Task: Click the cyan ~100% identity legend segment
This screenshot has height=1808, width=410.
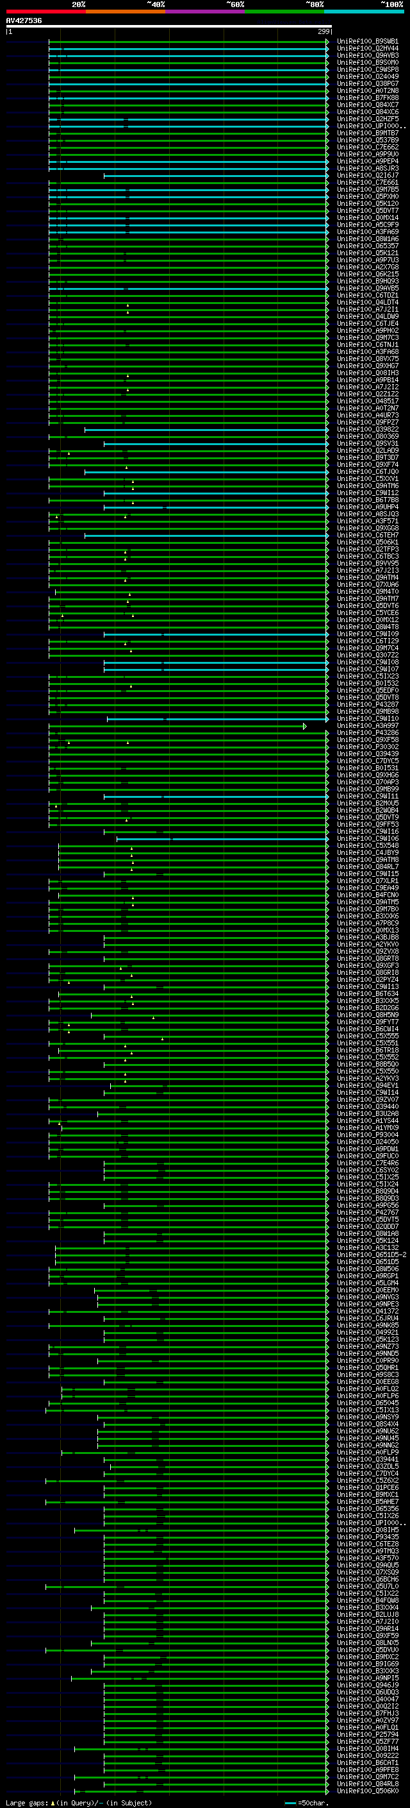Action: click(x=364, y=12)
